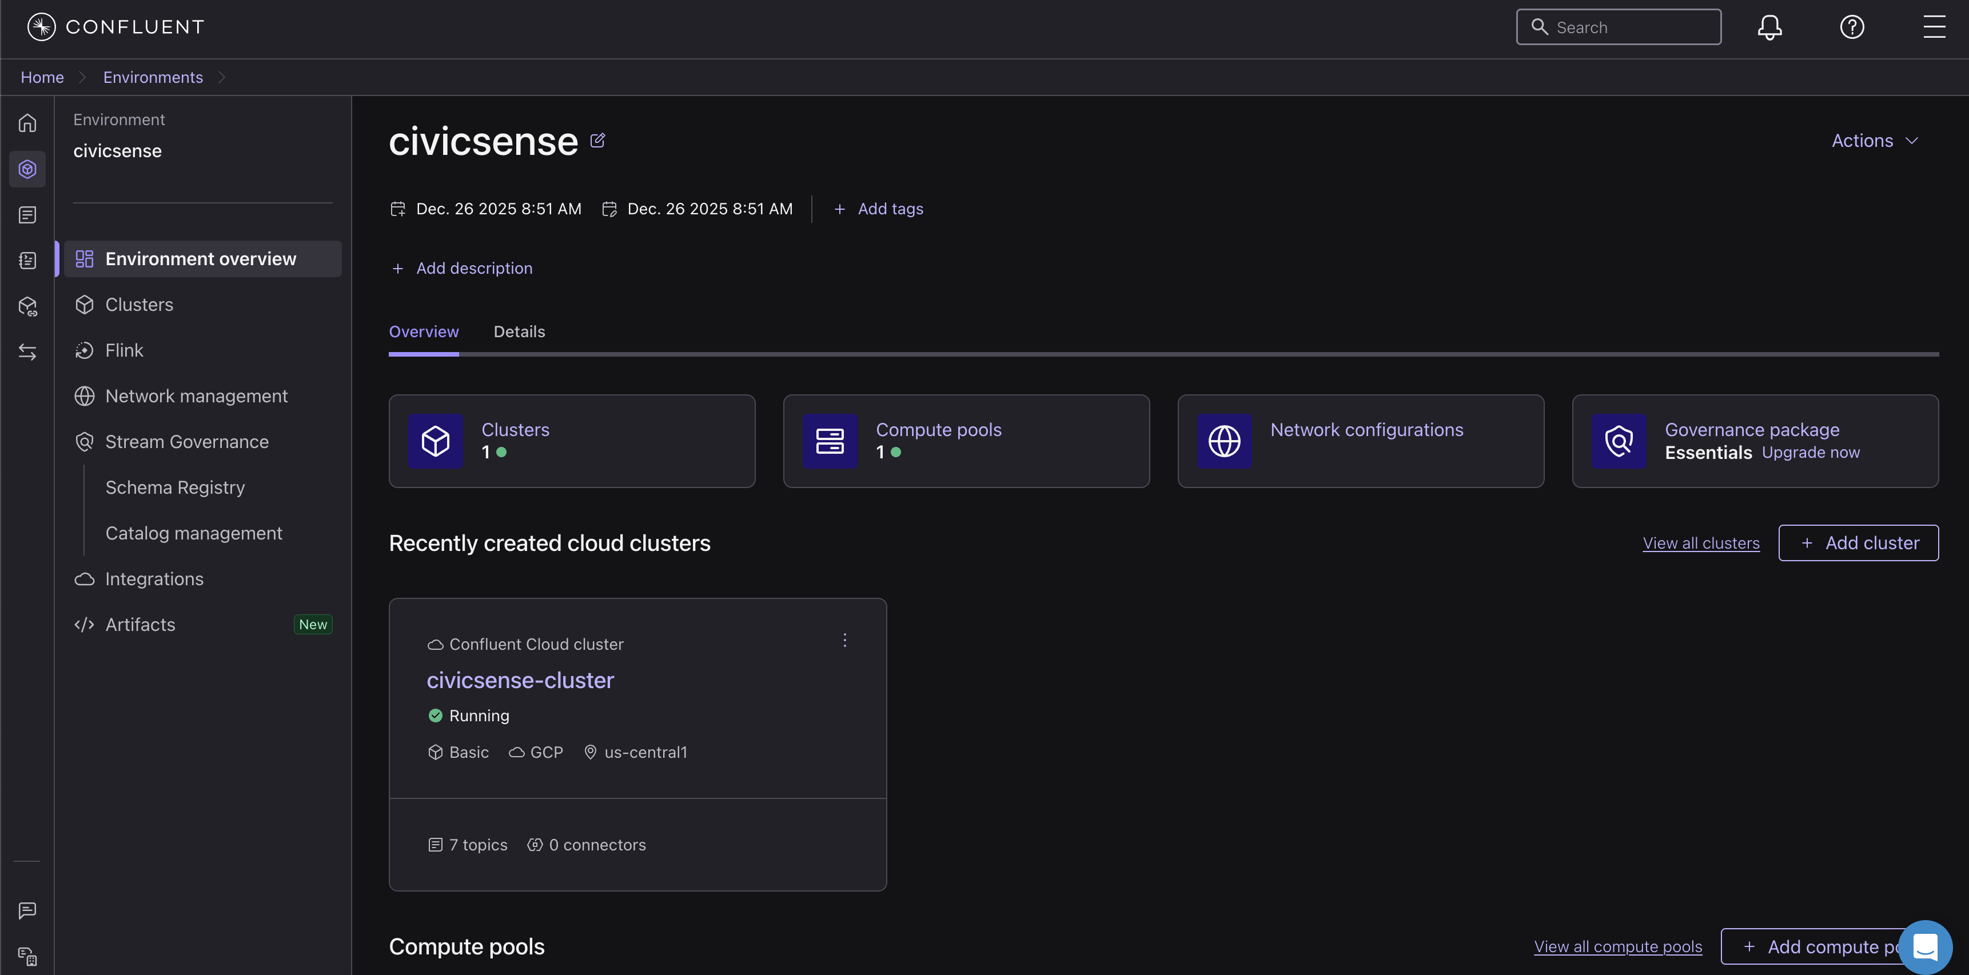Open the civicsense-cluster three-dot menu

(844, 640)
